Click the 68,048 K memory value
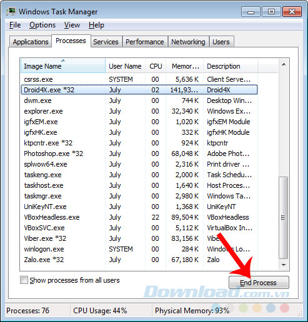The image size is (308, 322). 185,154
